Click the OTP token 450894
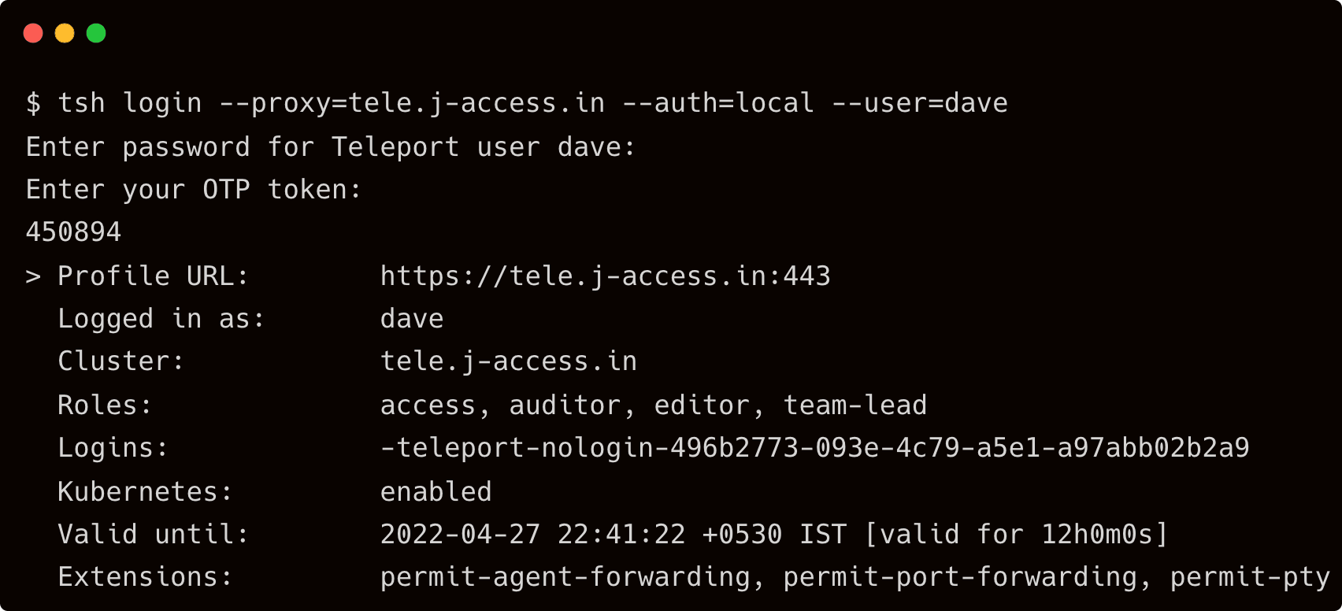 (x=73, y=232)
